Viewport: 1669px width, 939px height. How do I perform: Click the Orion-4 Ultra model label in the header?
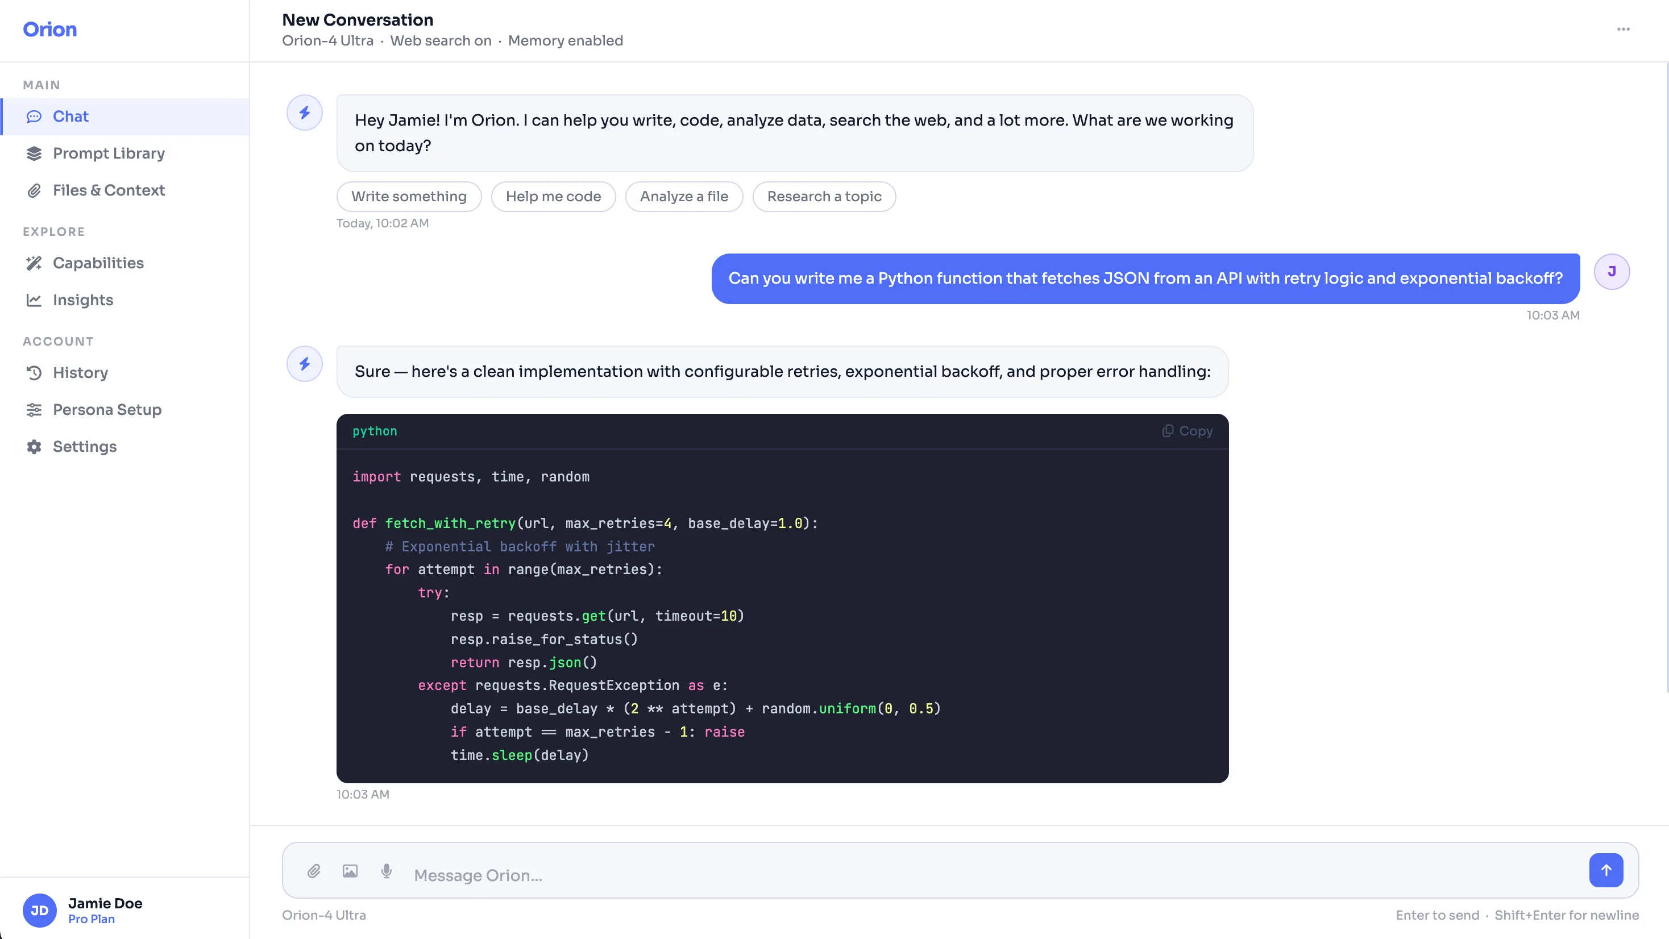point(327,41)
